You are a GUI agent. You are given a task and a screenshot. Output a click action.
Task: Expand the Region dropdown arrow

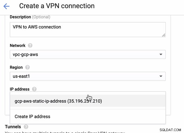pyautogui.click(x=161, y=76)
